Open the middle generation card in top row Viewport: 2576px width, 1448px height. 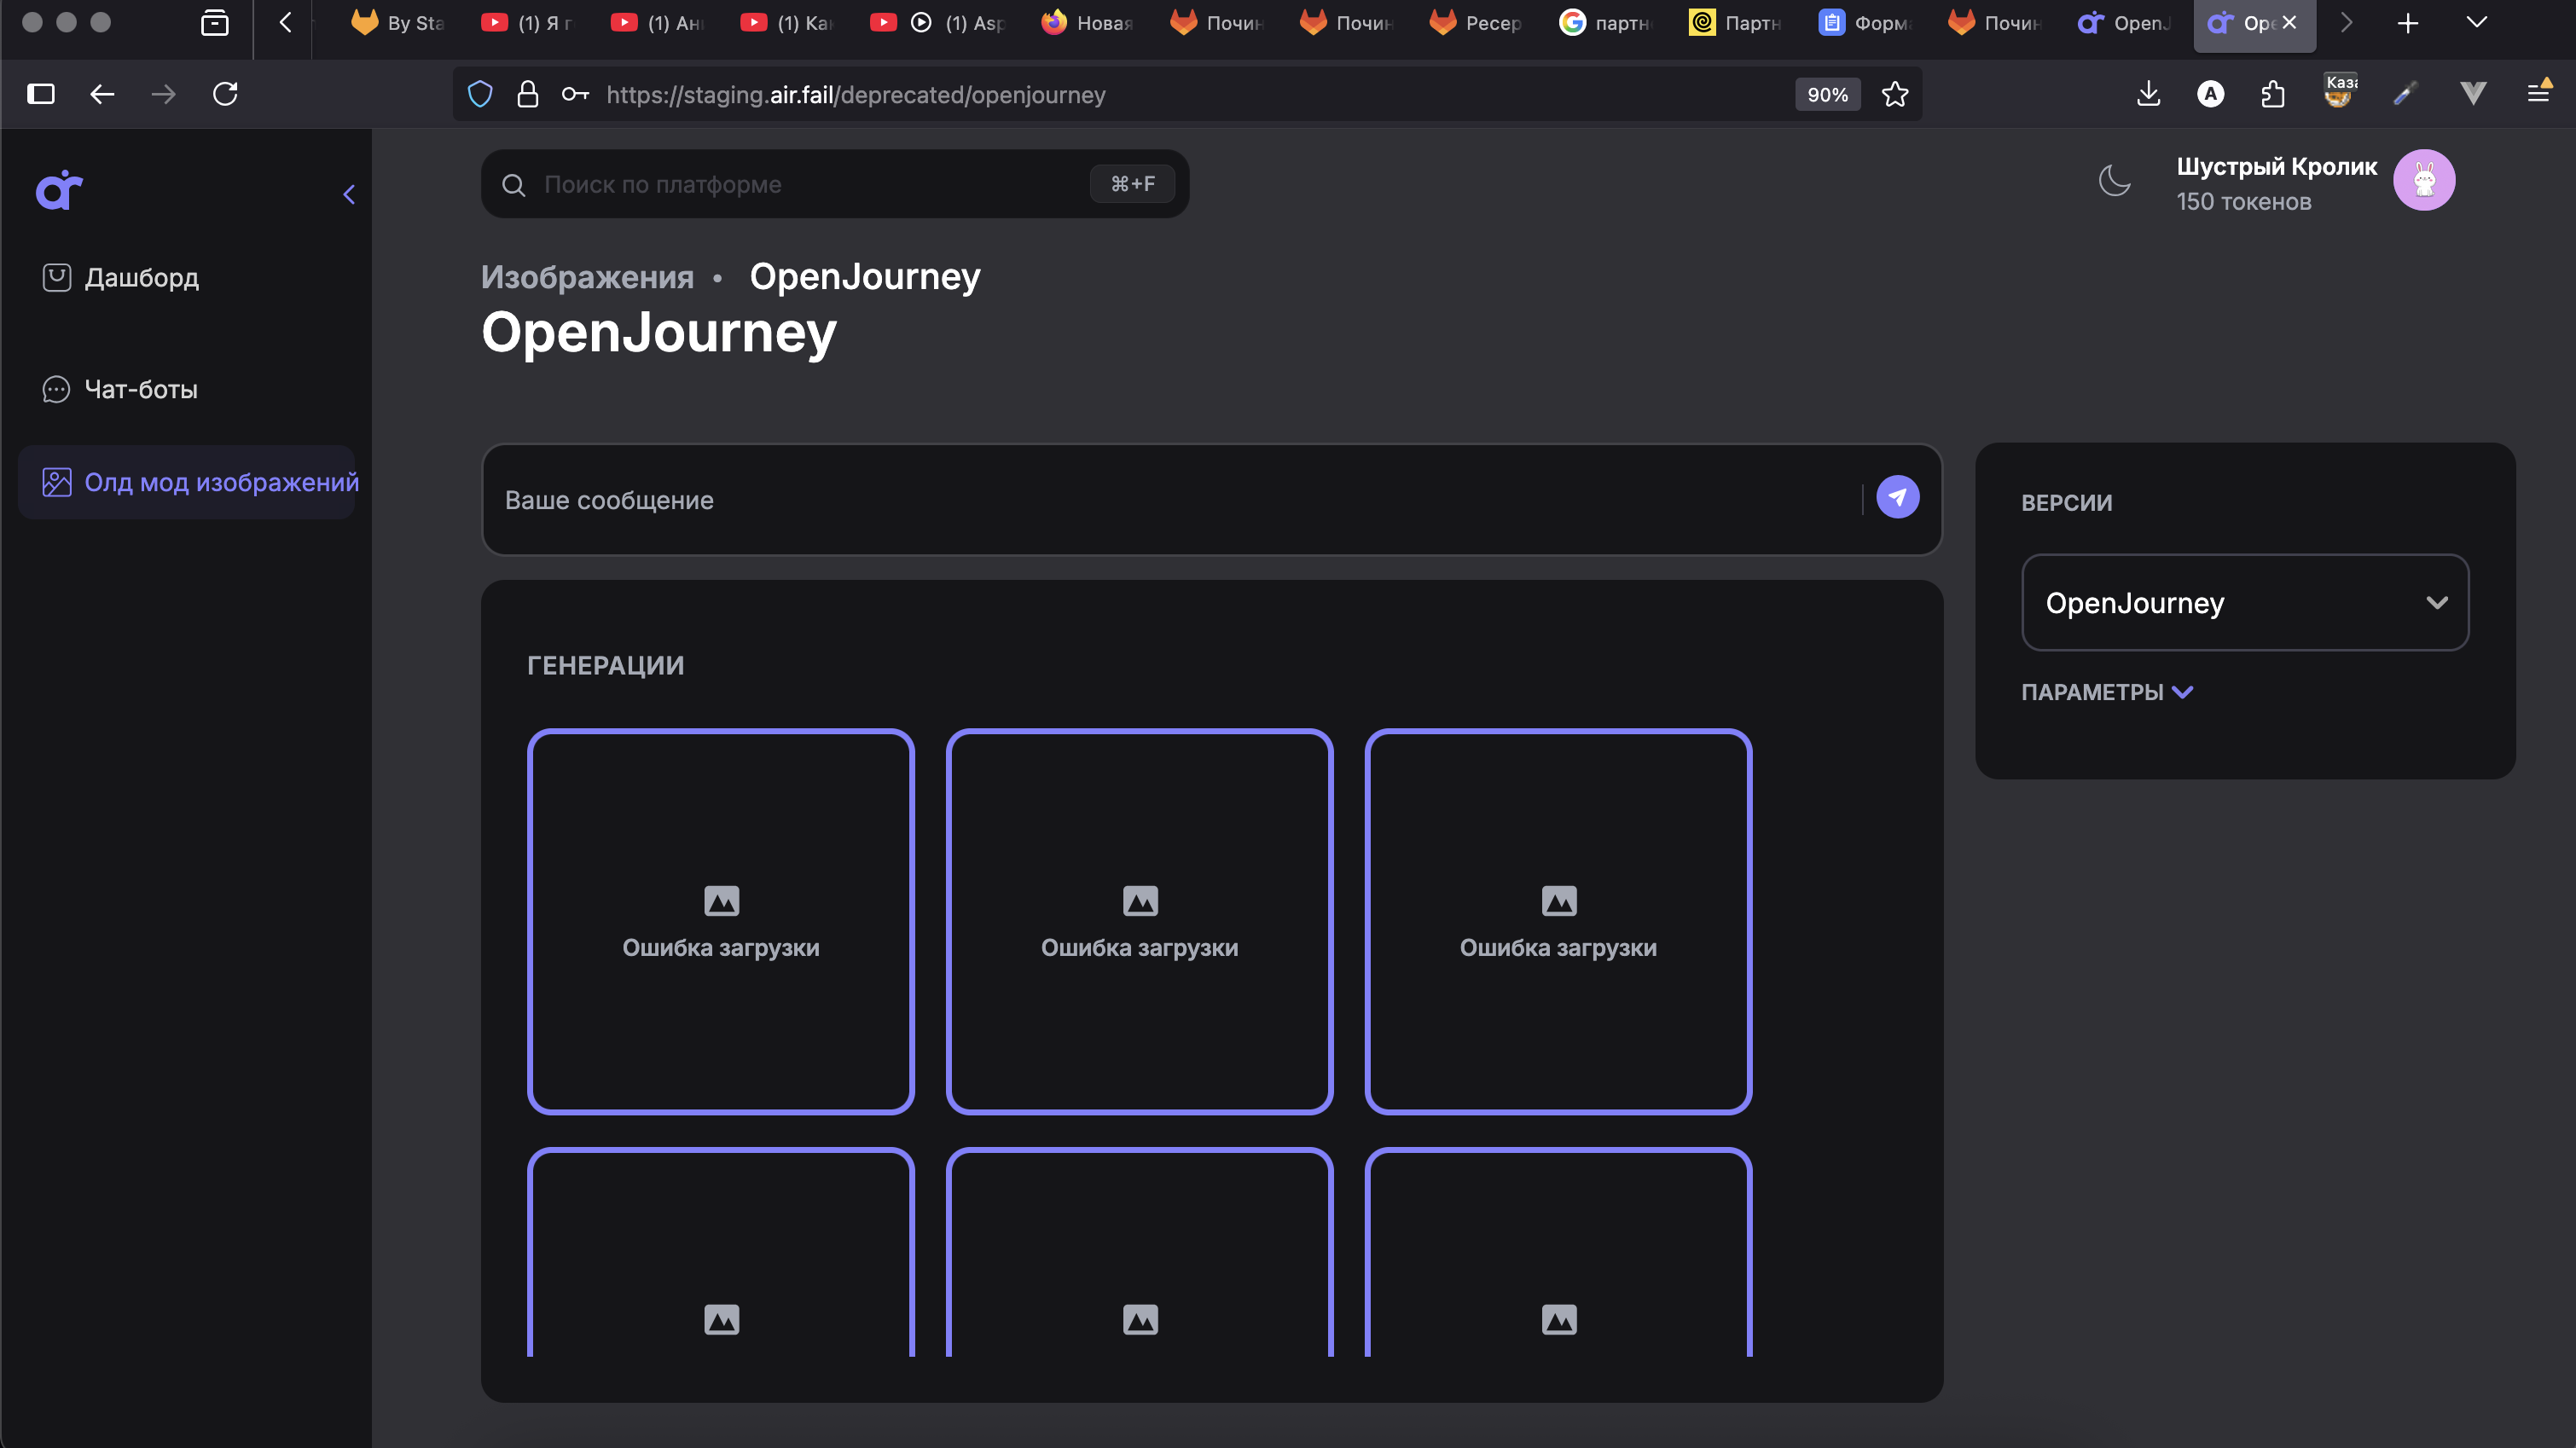point(1139,921)
